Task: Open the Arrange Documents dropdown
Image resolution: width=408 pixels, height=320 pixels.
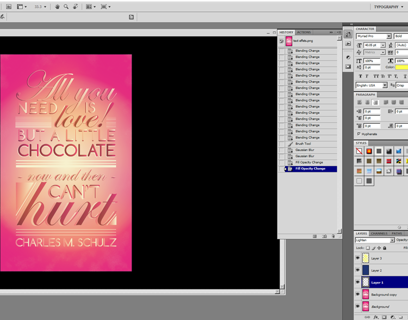Action: coord(90,7)
